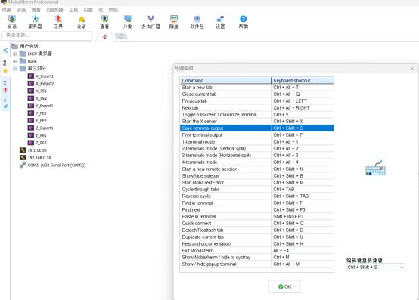
Task: Select the blue Macros sidebar tab icon
Action: coord(5,107)
